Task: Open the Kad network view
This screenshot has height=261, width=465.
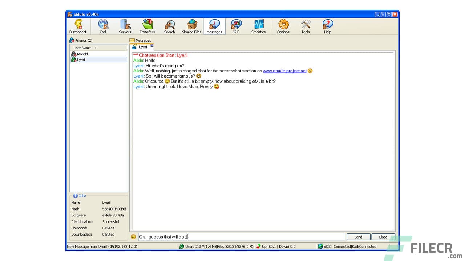Action: 103,25
